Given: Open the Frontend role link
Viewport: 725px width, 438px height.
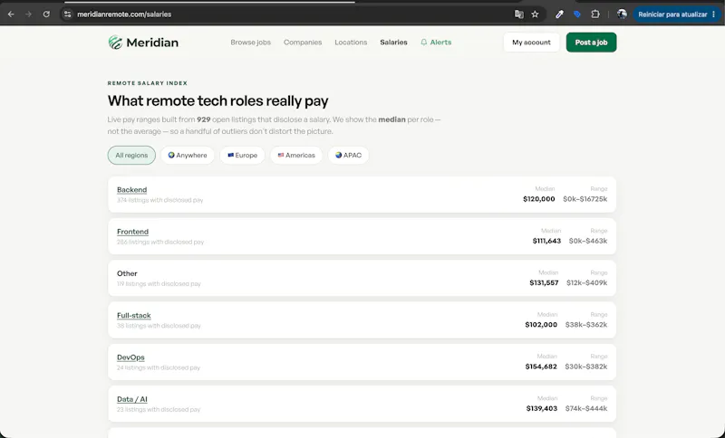Looking at the screenshot, I should click(x=132, y=232).
